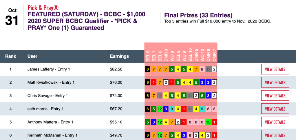The width and height of the screenshot is (296, 140).
Task: Open View Details for Matt Kwiatkowski
Action: pos(275,83)
